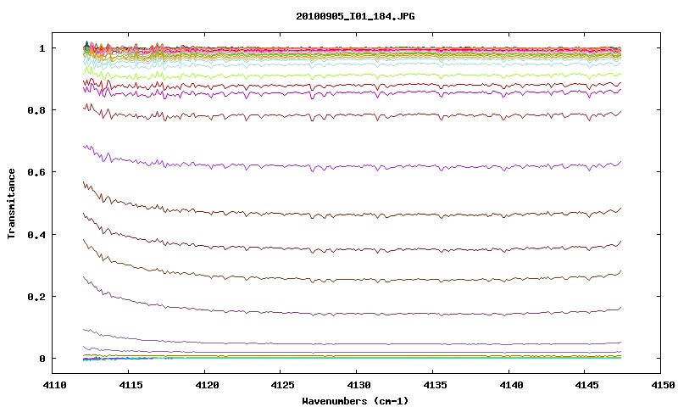Click the x-axis tick label 4130
Image resolution: width=678 pixels, height=407 pixels.
tap(358, 385)
